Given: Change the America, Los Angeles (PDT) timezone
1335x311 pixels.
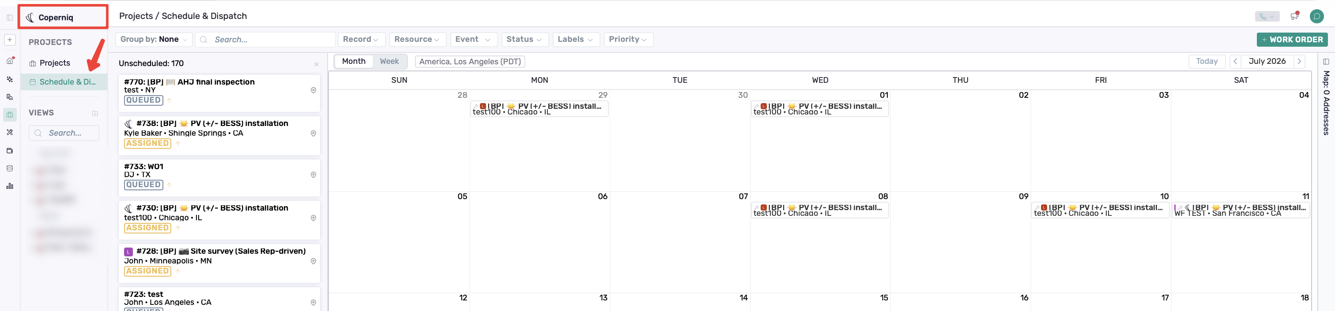Looking at the screenshot, I should point(470,62).
